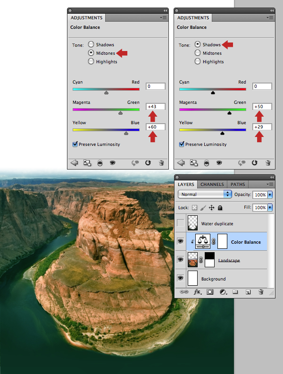Select the Water duplicate layer name
Viewport: 283px width, 374px height.
coord(217,224)
